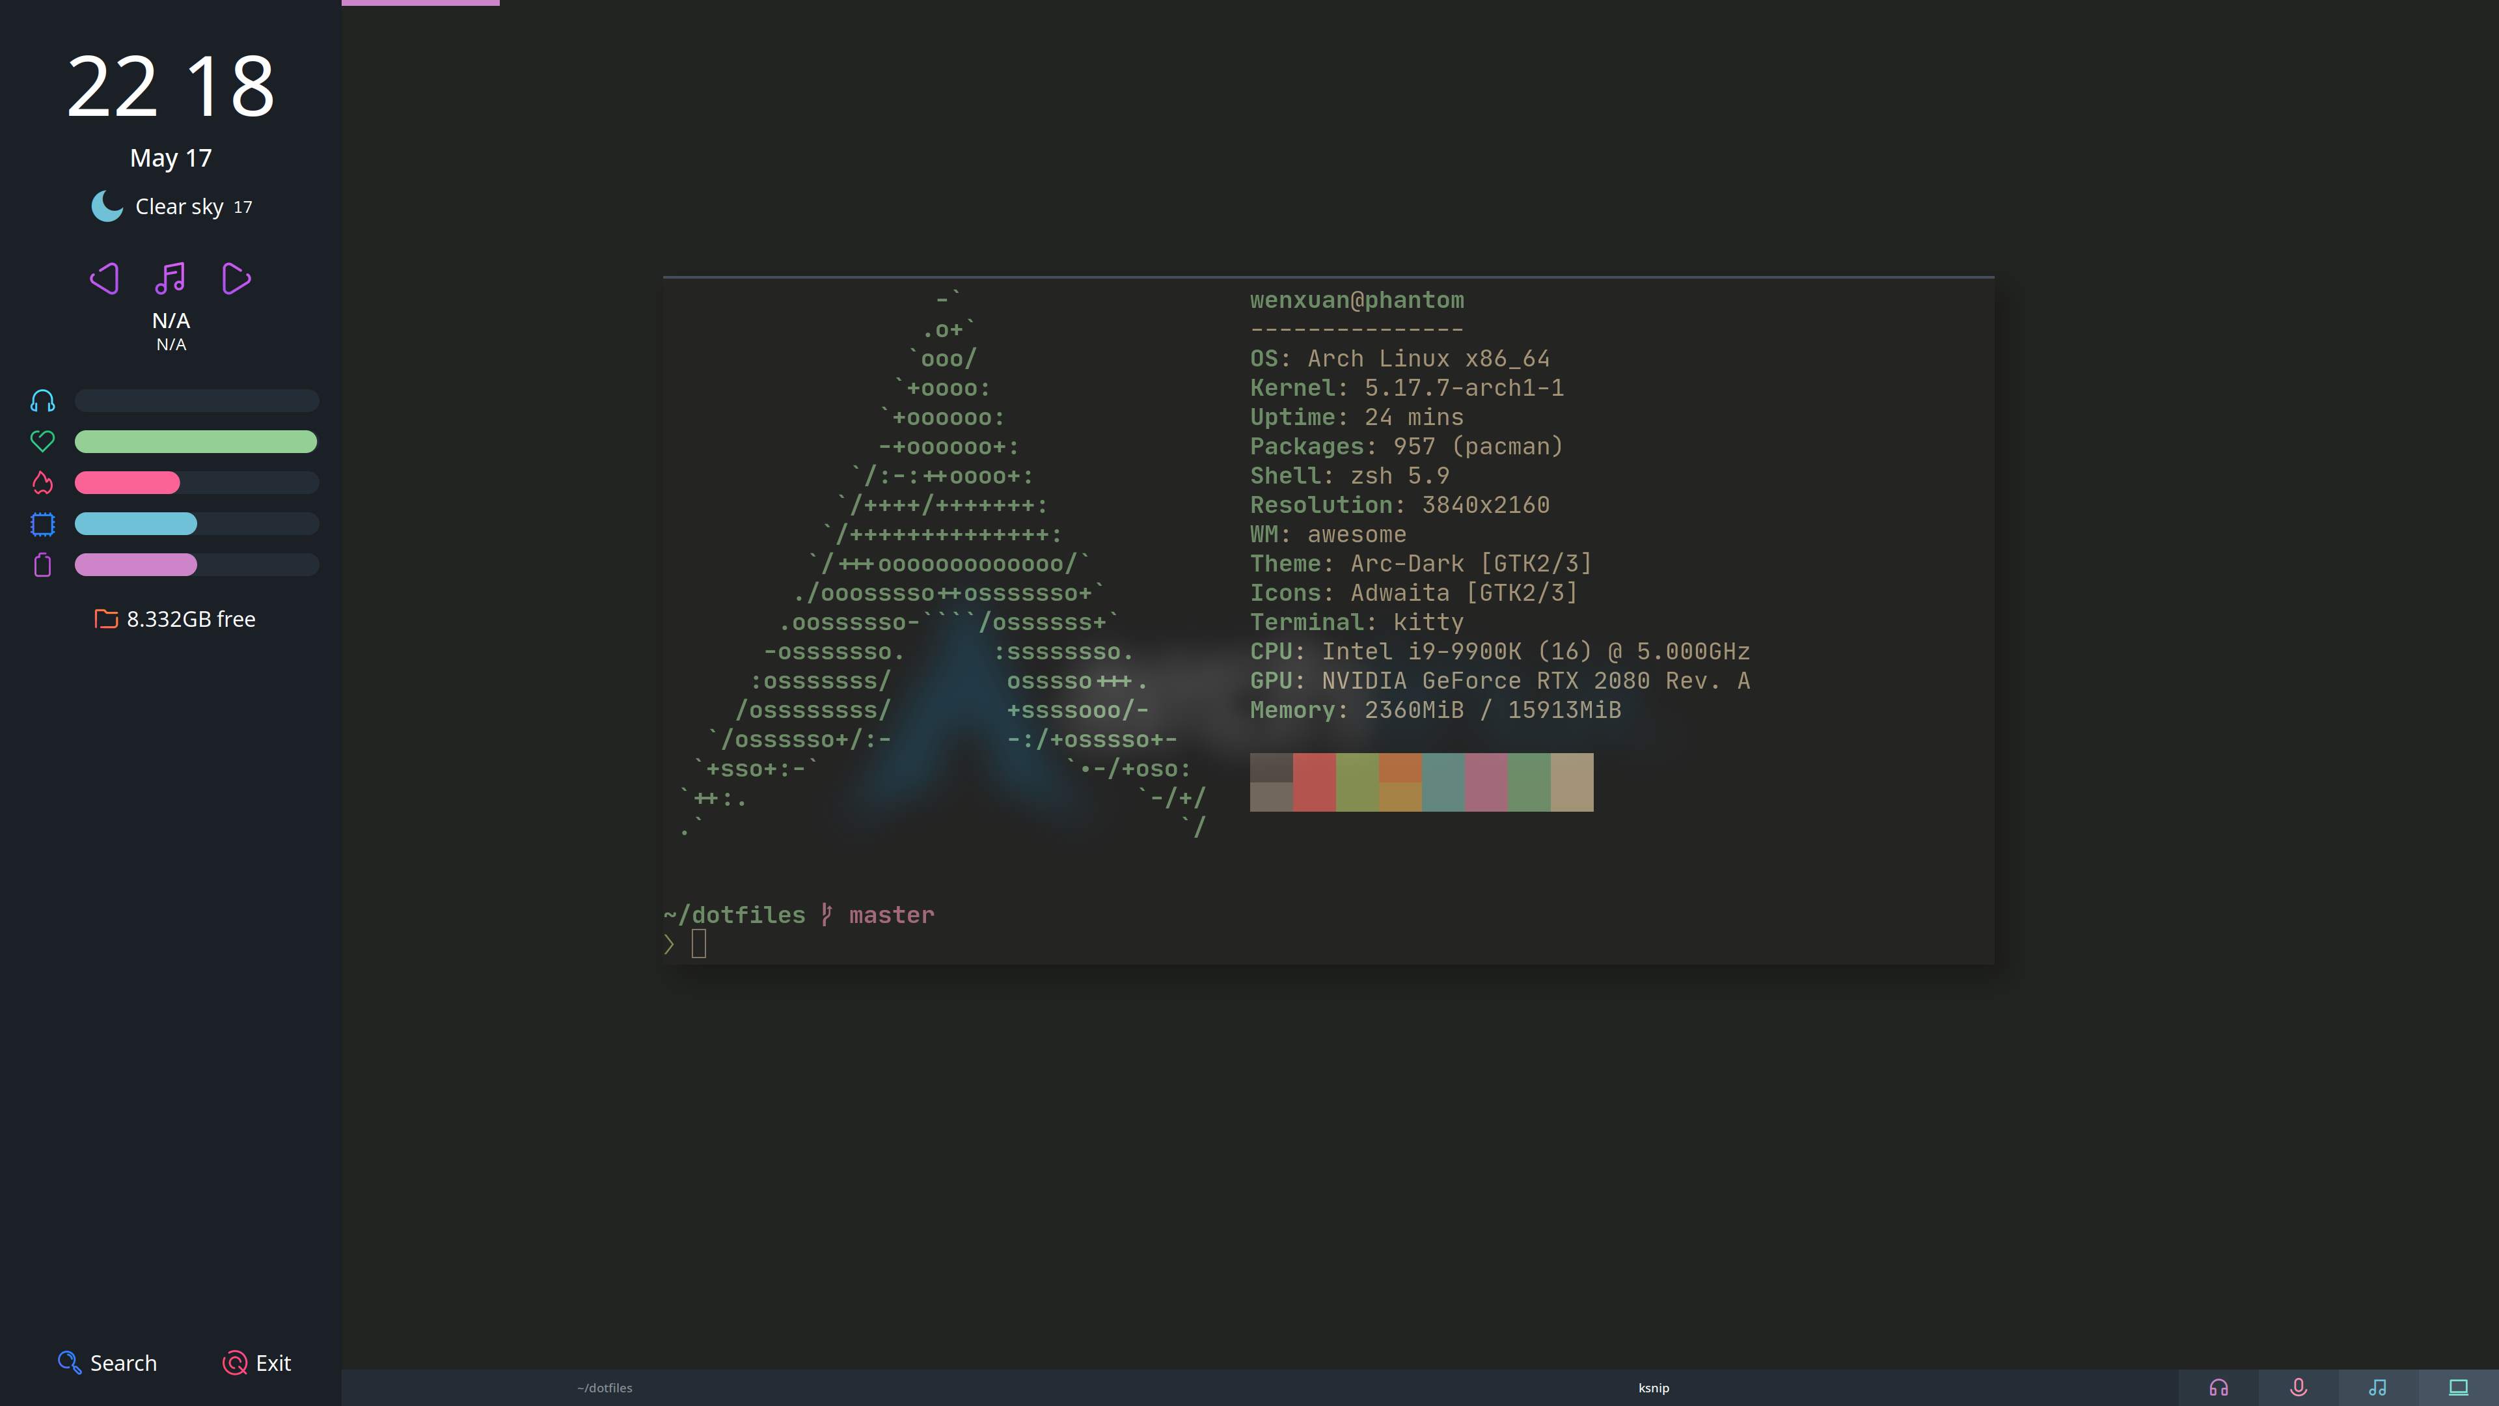Click the music note icon in sidebar player
This screenshot has width=2499, height=1406.
[x=170, y=279]
